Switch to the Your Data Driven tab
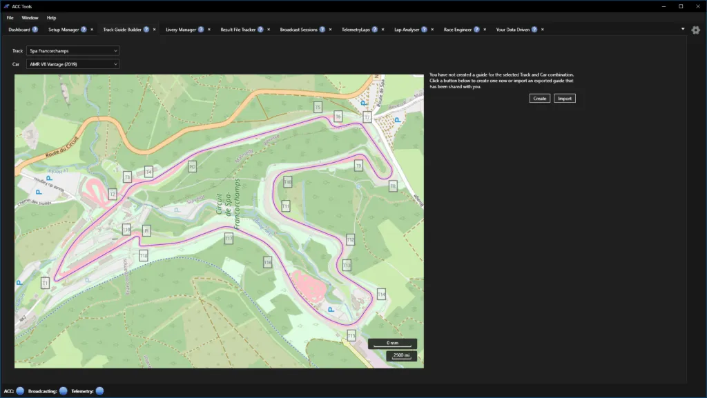Screen dimensions: 707x398 coord(513,30)
